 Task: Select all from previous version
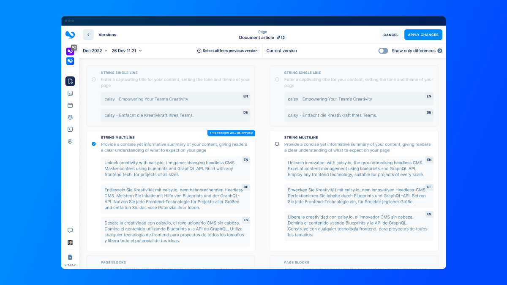tap(227, 51)
